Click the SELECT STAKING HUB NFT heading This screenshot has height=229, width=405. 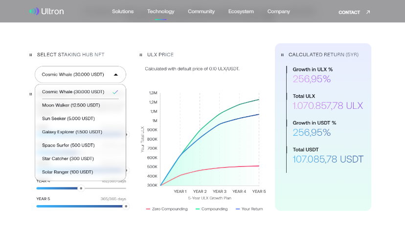71,55
